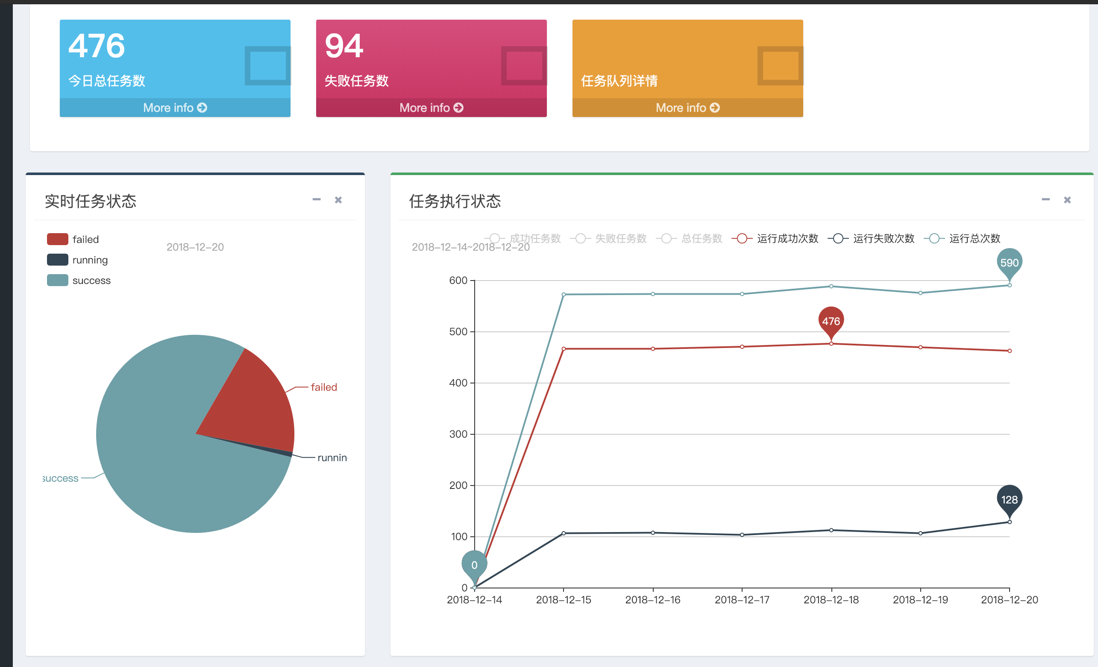Click the red failed legend swatch

coord(58,239)
